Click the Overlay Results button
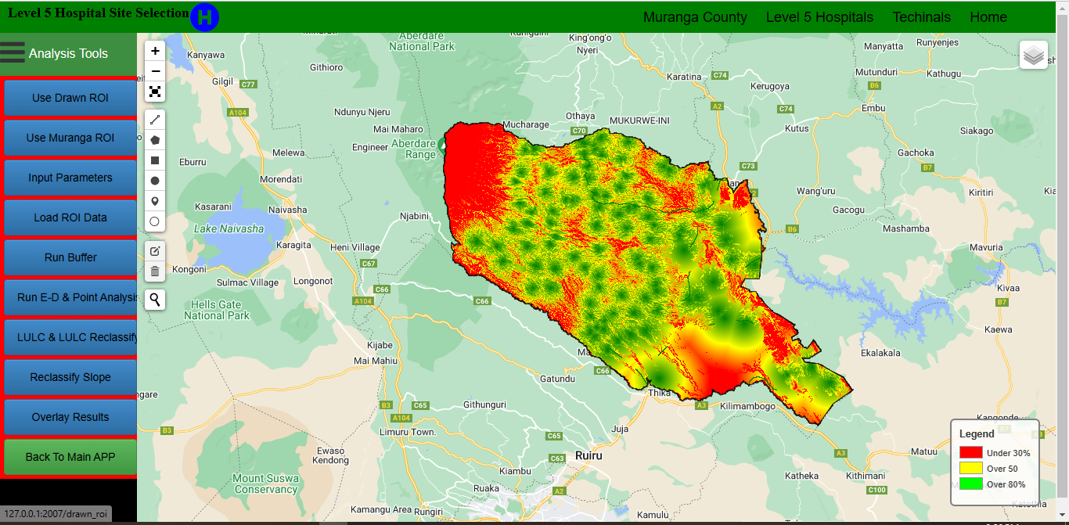The height and width of the screenshot is (525, 1069). 70,417
